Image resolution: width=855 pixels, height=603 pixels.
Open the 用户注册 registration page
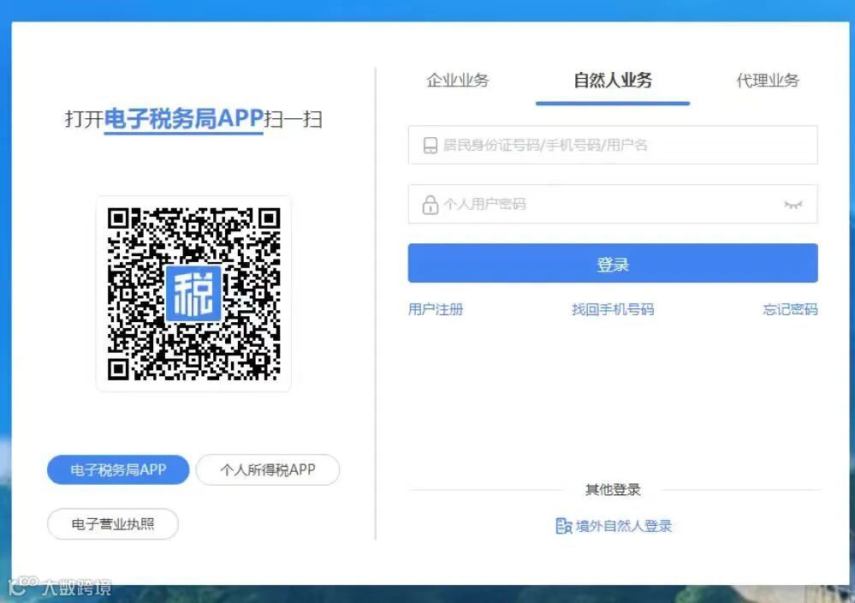[x=436, y=310]
